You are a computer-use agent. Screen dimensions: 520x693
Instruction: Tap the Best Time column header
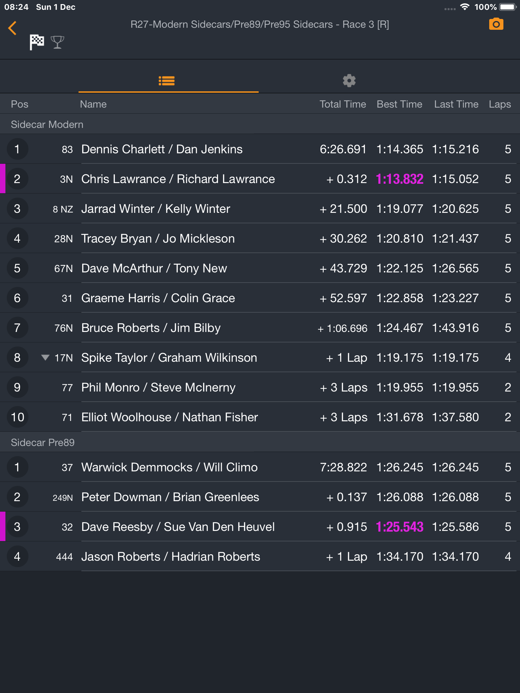399,104
